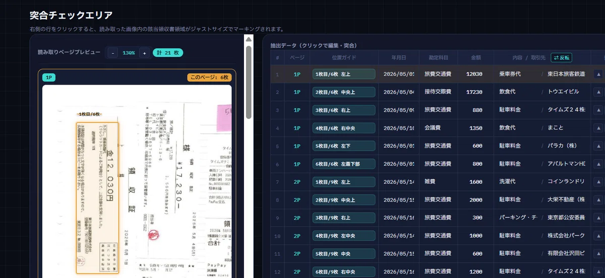Screen dimensions: 605x278
Task: Click the up arrow on row 12
Action: tap(598, 272)
